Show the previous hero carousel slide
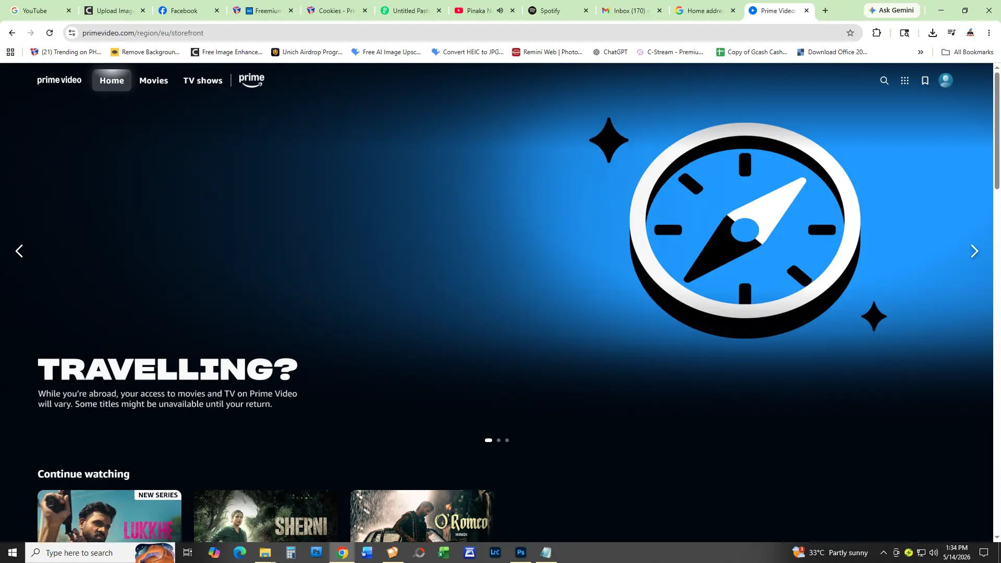 coord(19,251)
